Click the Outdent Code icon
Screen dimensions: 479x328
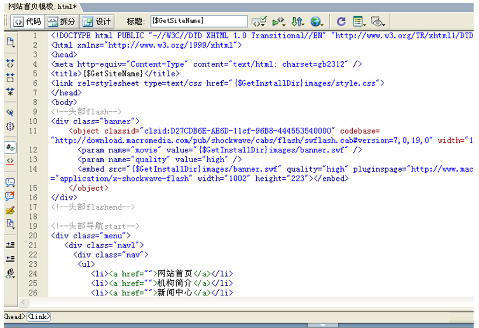tap(10, 259)
